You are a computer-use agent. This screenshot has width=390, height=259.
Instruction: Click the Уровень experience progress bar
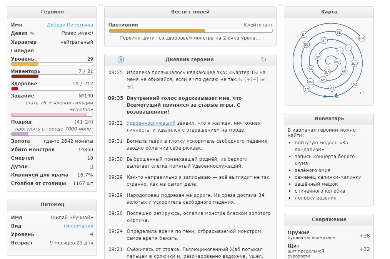click(52, 64)
